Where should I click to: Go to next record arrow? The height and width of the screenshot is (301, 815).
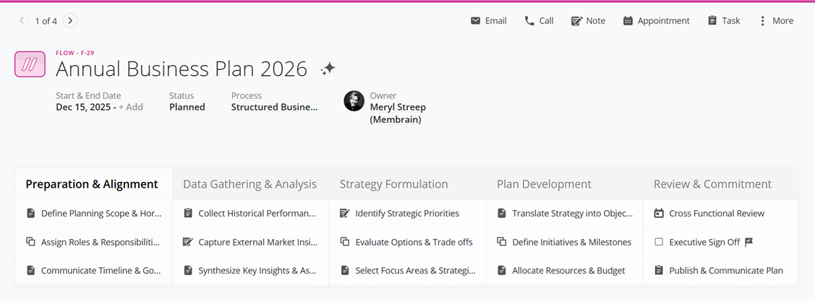point(70,21)
